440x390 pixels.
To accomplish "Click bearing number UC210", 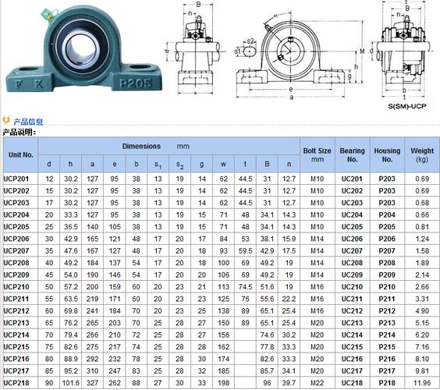I will tap(352, 287).
